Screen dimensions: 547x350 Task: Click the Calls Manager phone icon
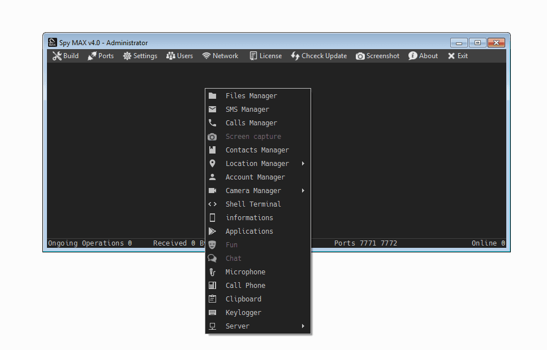[213, 123]
